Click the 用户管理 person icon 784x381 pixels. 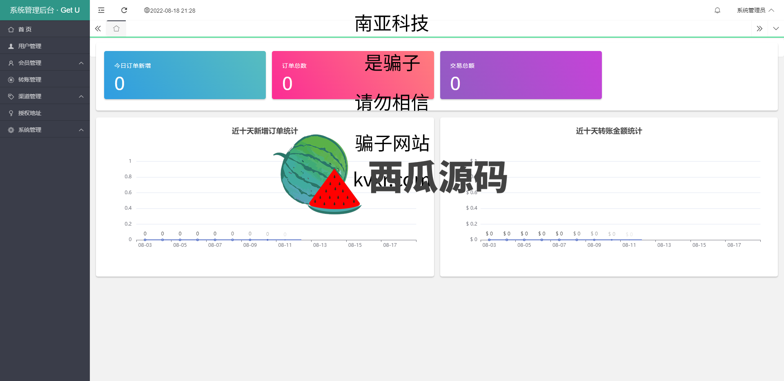click(11, 46)
